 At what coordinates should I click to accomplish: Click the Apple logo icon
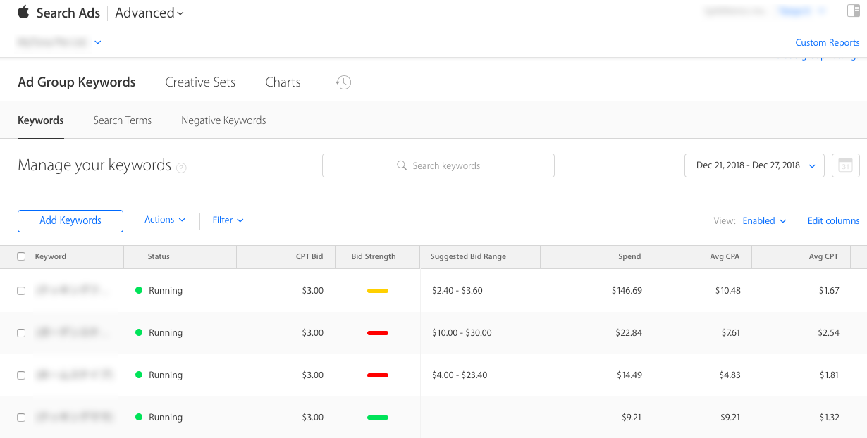click(23, 12)
